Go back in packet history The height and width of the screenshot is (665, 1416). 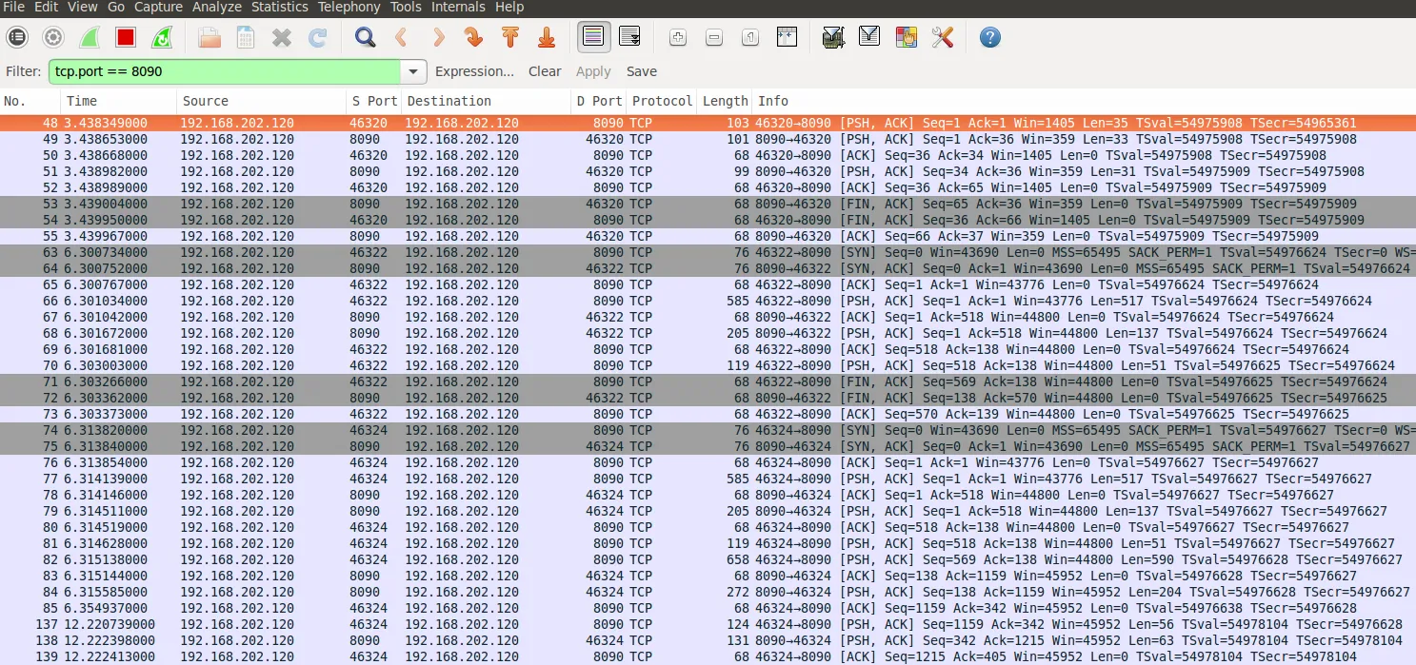[401, 38]
